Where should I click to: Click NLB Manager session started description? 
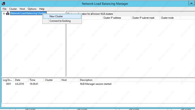(x=96, y=84)
